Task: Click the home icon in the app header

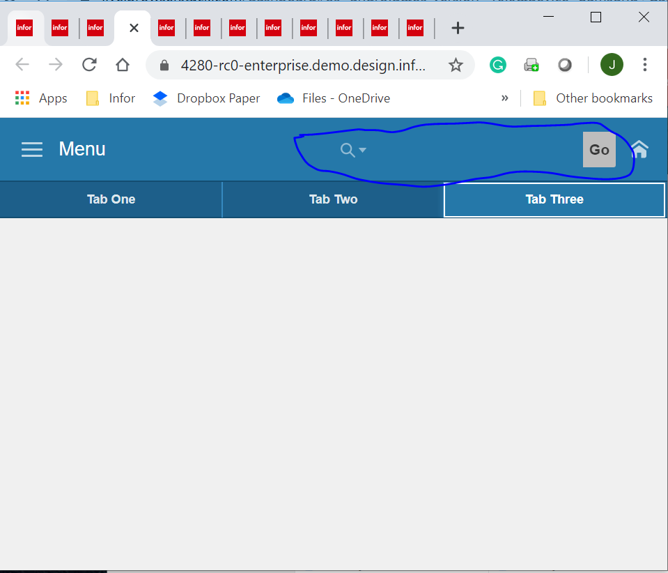Action: tap(639, 149)
